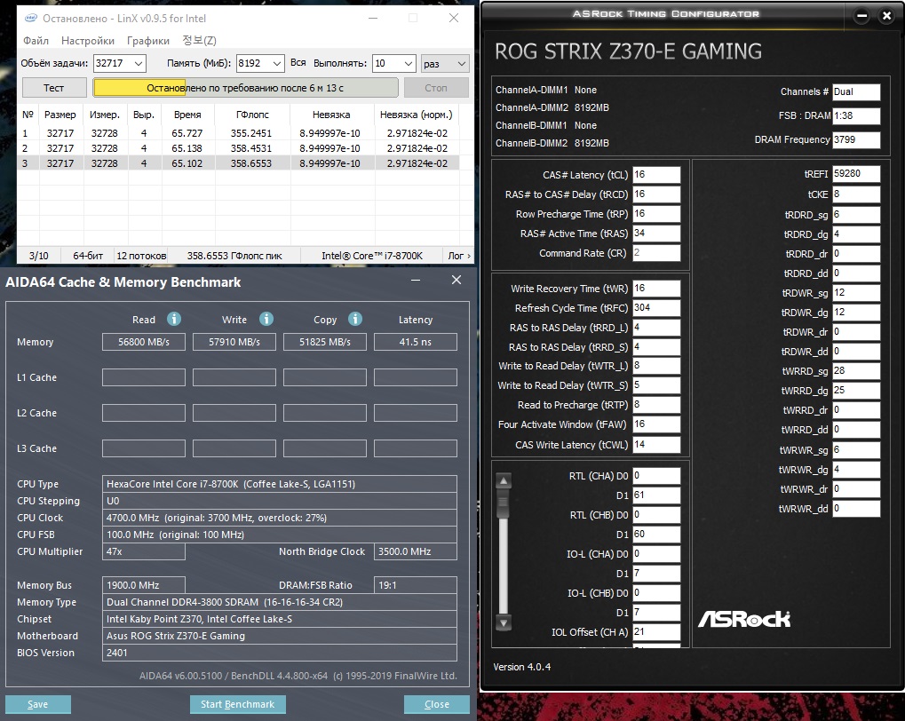905x721 pixels.
Task: Click the North Bridge Clock 3500.0 MHz field
Action: [x=416, y=551]
